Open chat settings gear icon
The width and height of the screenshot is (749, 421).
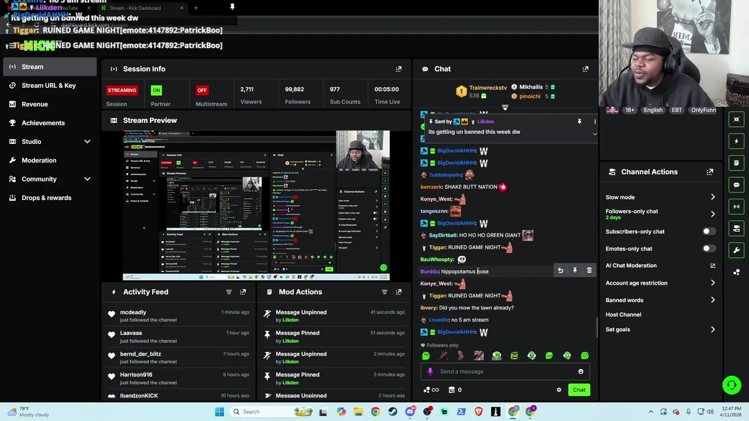(559, 390)
